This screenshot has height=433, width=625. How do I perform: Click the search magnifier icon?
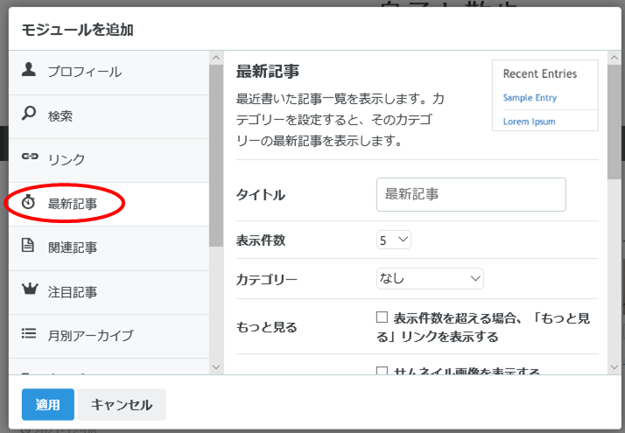29,114
